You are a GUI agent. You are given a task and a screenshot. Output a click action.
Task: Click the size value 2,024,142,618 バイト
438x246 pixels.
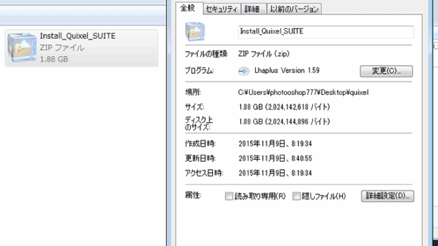pos(285,107)
